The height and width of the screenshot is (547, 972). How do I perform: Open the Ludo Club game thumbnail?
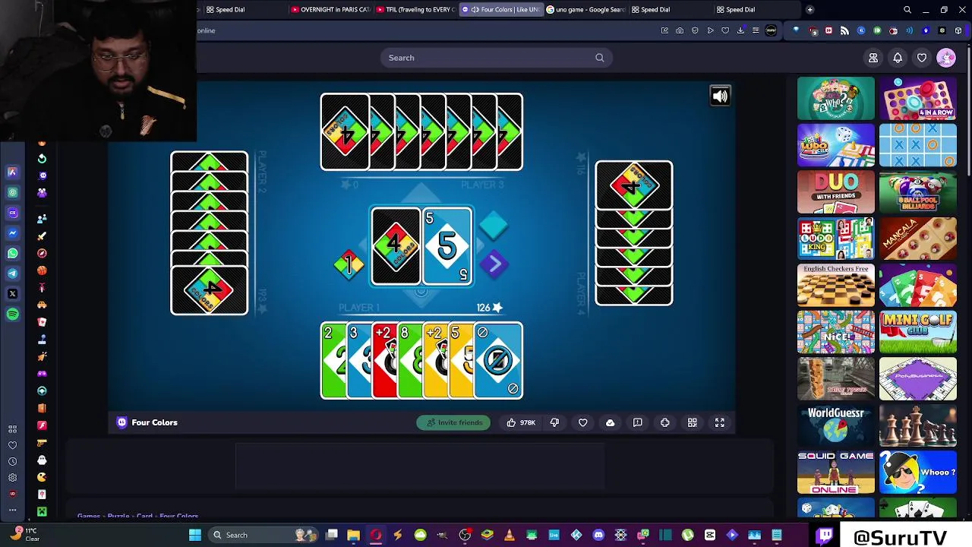click(836, 145)
